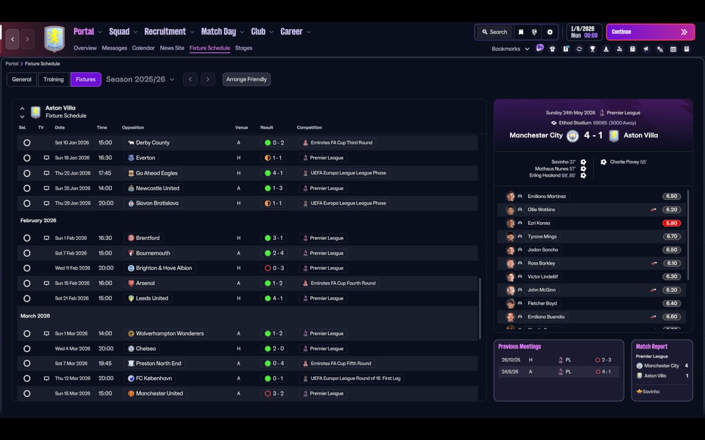Open the globe world icon in the top bar

pyautogui.click(x=534, y=32)
